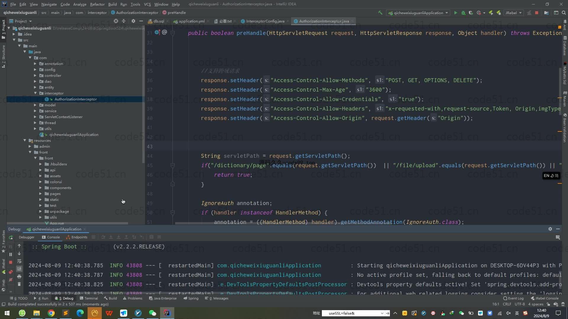Toggle EN input method indicator

551,175
